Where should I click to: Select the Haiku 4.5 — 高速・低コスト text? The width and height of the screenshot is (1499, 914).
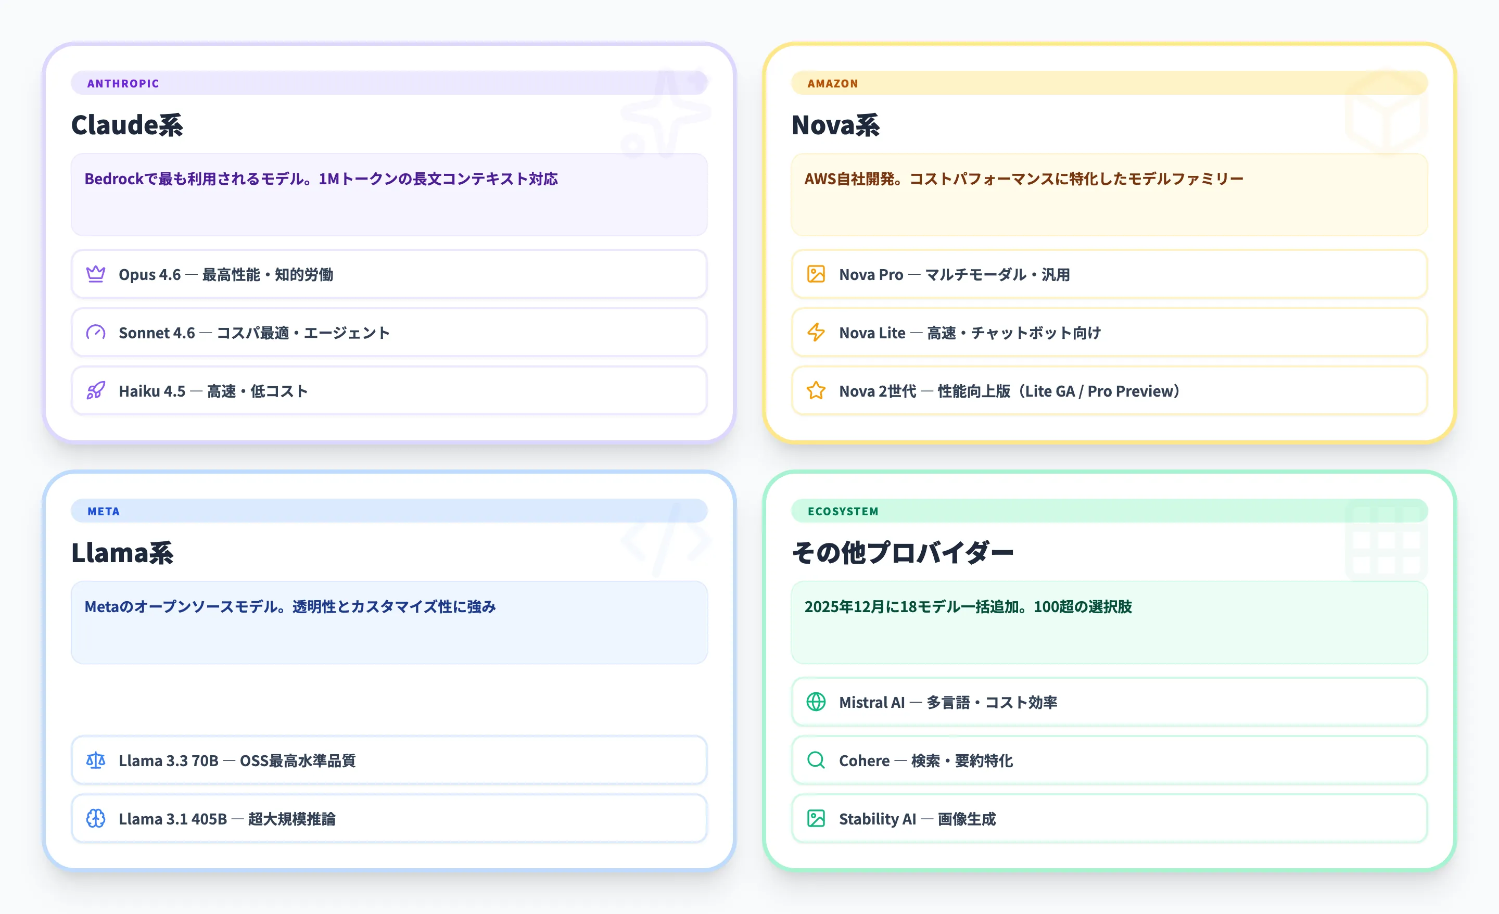[x=213, y=391]
